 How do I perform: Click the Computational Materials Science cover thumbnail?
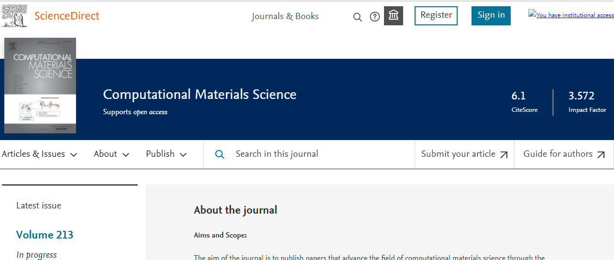pyautogui.click(x=40, y=86)
